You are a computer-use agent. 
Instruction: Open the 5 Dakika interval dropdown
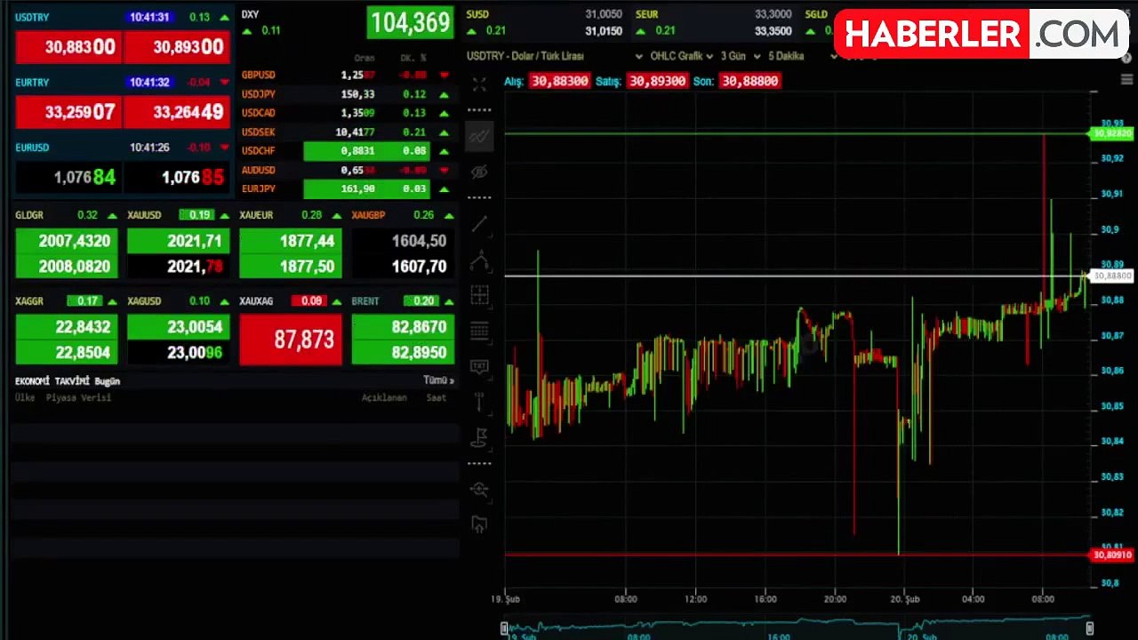point(803,56)
